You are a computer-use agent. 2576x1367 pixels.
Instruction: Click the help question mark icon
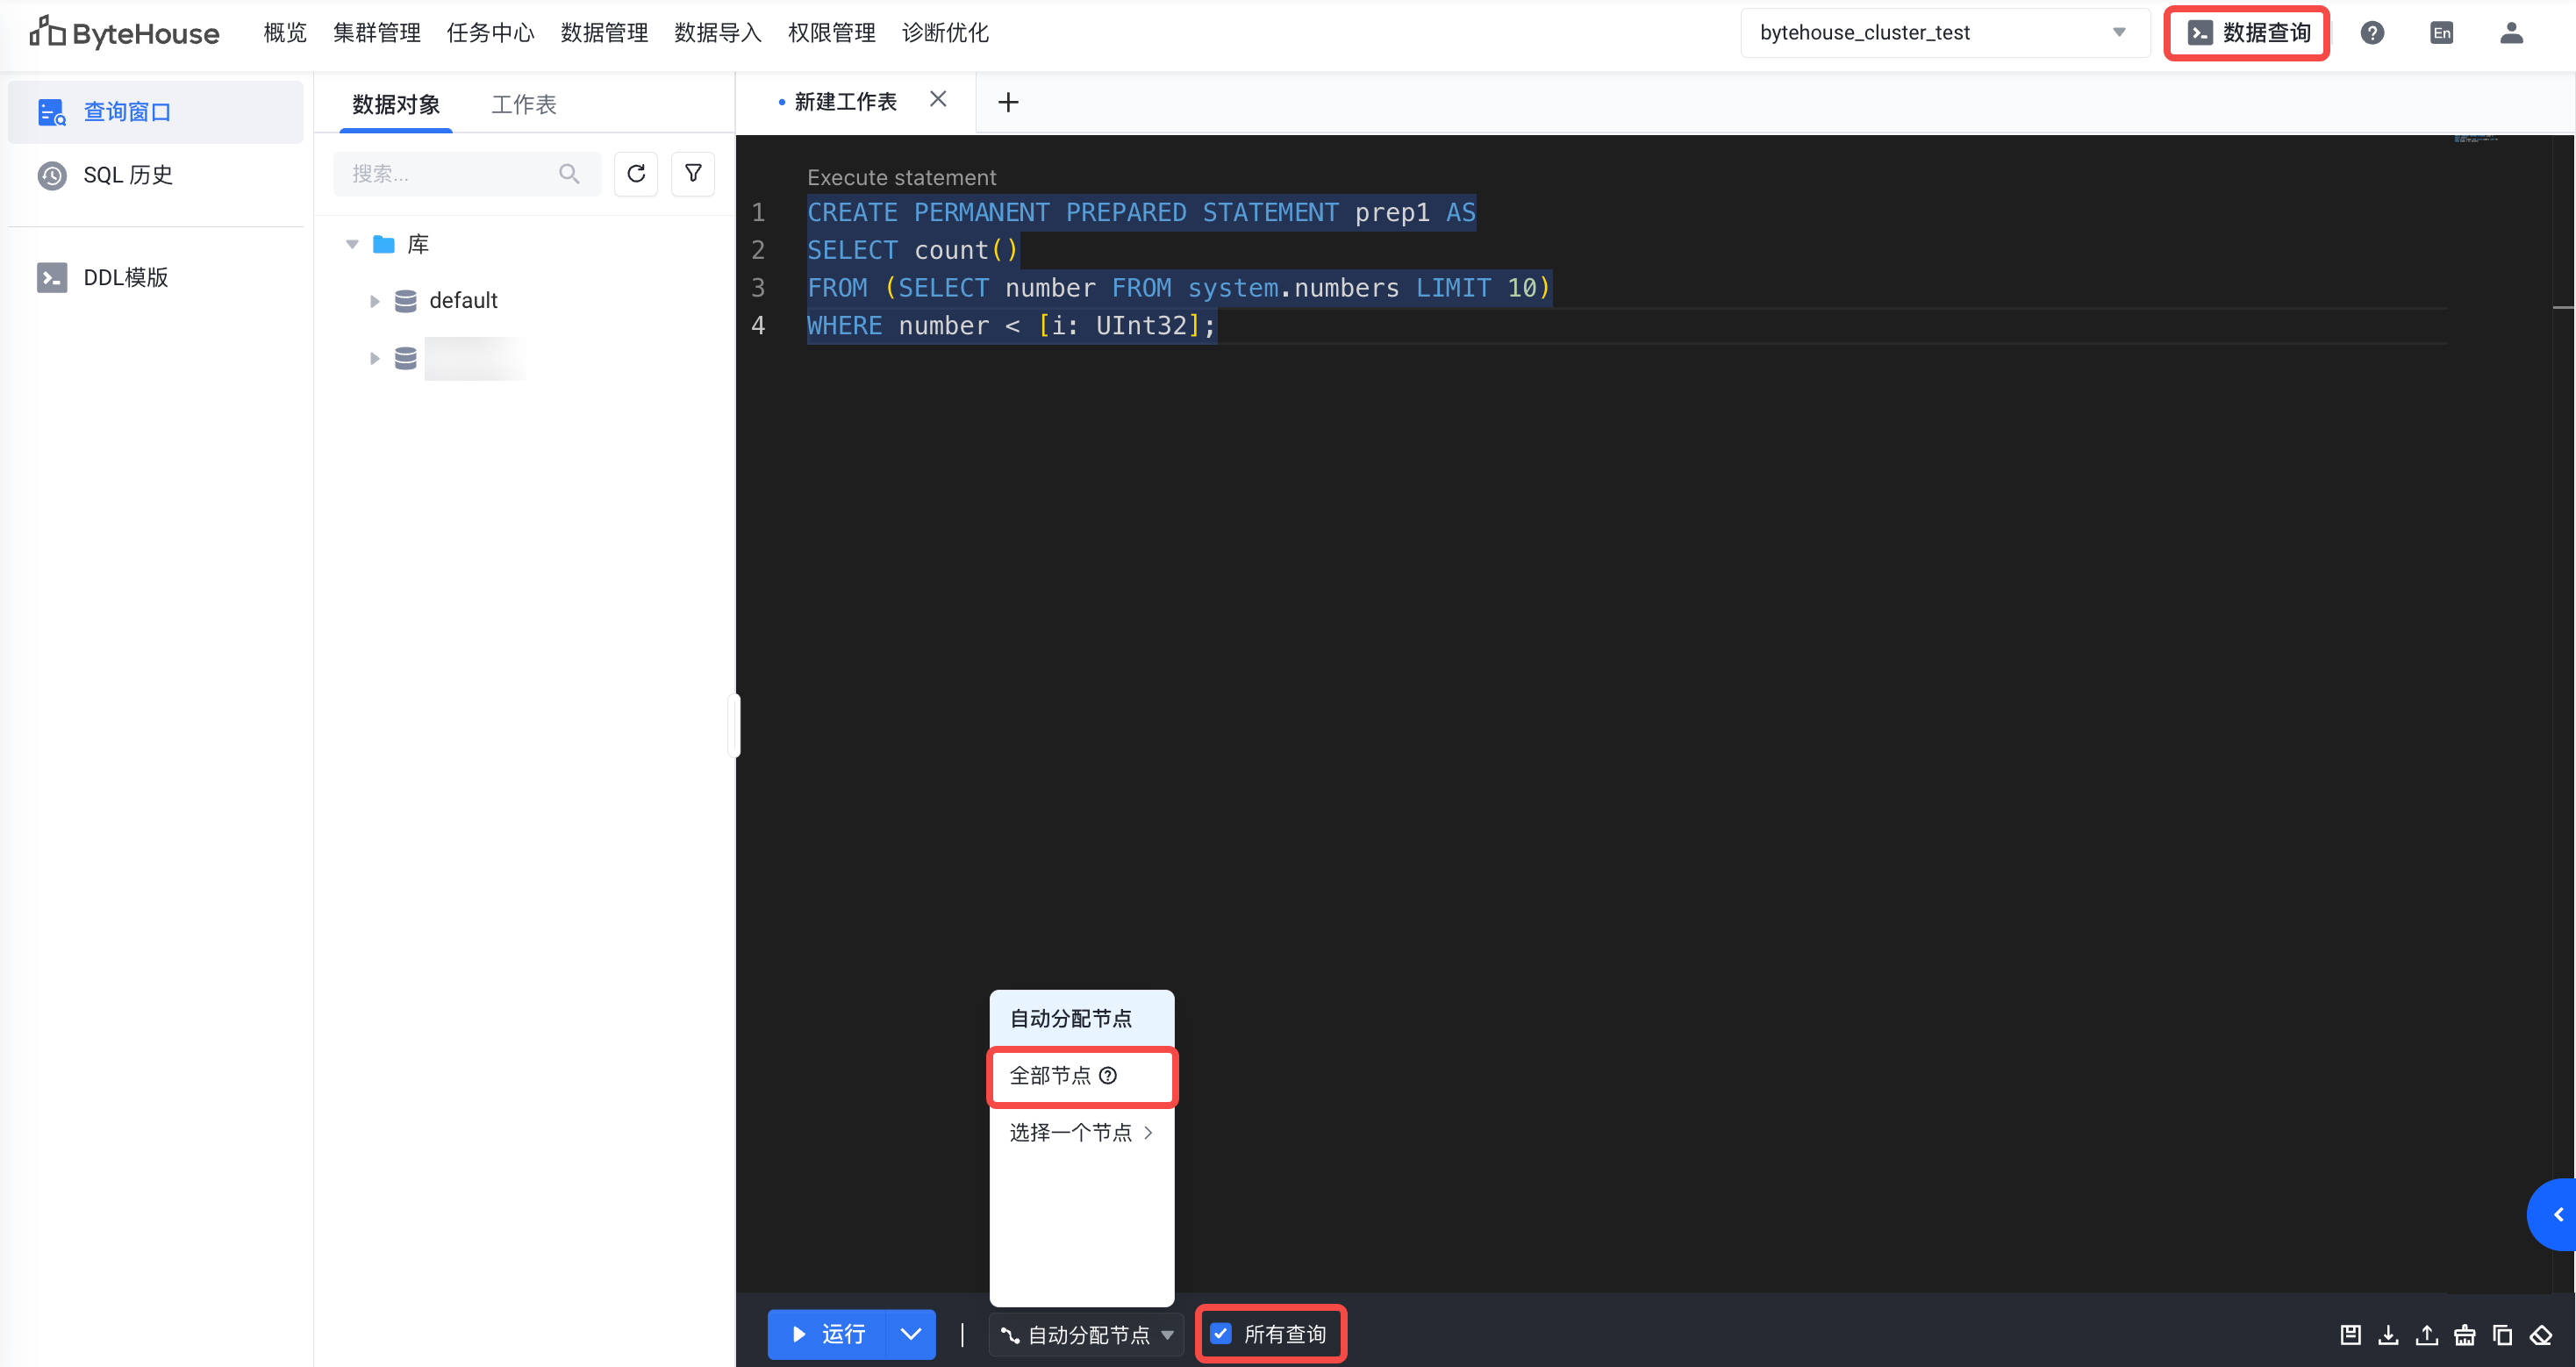pos(2372,33)
